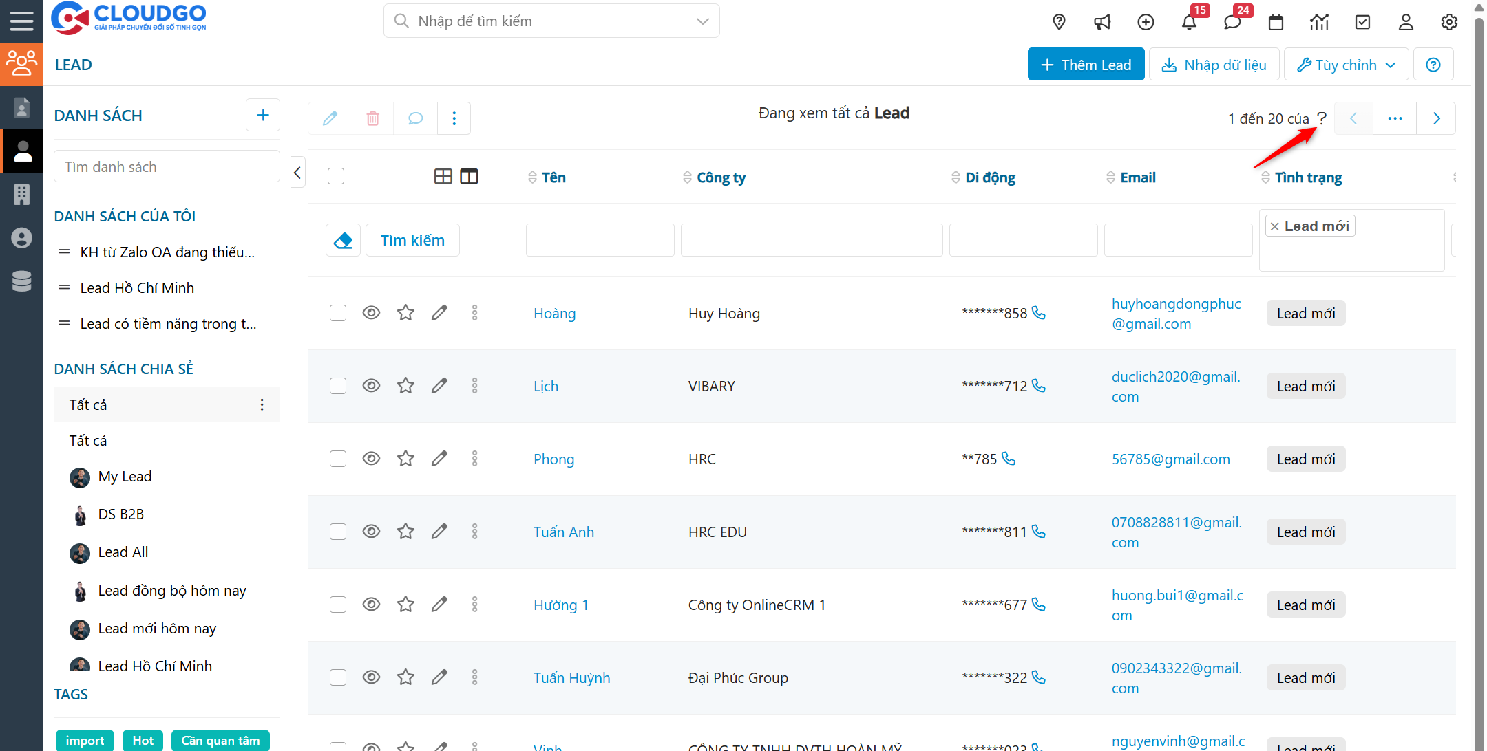
Task: Toggle the eye icon for Tuấn Anh row
Action: pyautogui.click(x=371, y=532)
